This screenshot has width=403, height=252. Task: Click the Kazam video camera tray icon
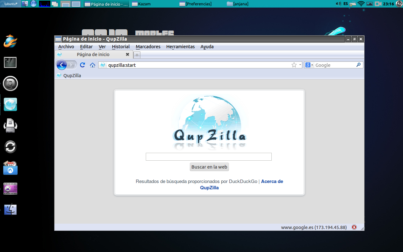[x=378, y=4]
